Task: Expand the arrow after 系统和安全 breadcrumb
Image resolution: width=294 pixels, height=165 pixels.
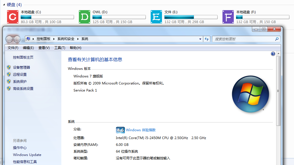Action: tap(78, 39)
